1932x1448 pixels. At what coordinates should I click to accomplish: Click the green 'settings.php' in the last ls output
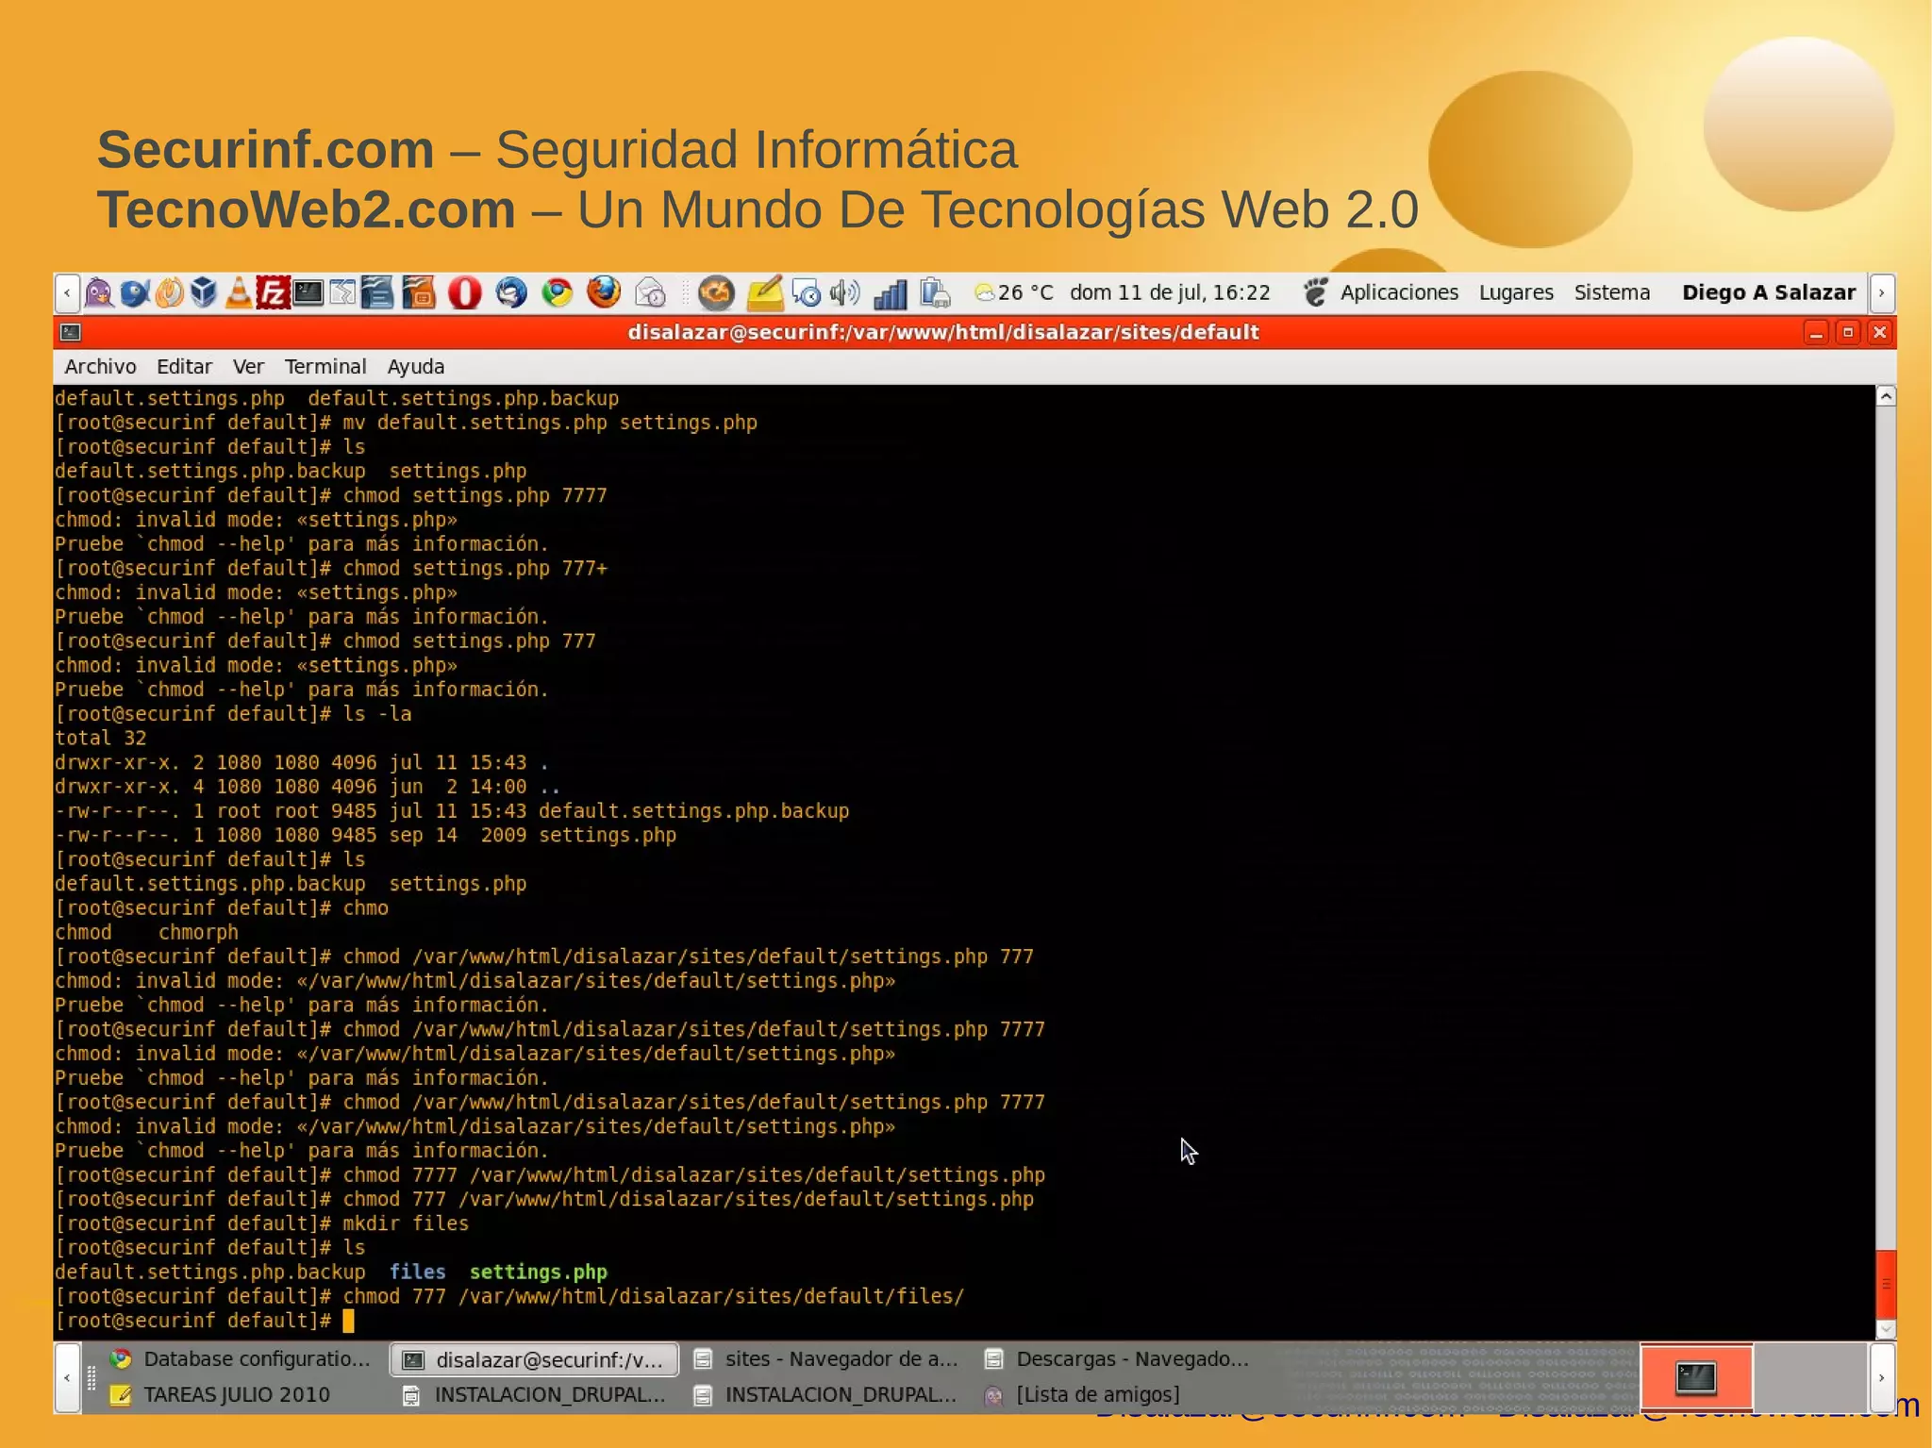pyautogui.click(x=538, y=1272)
